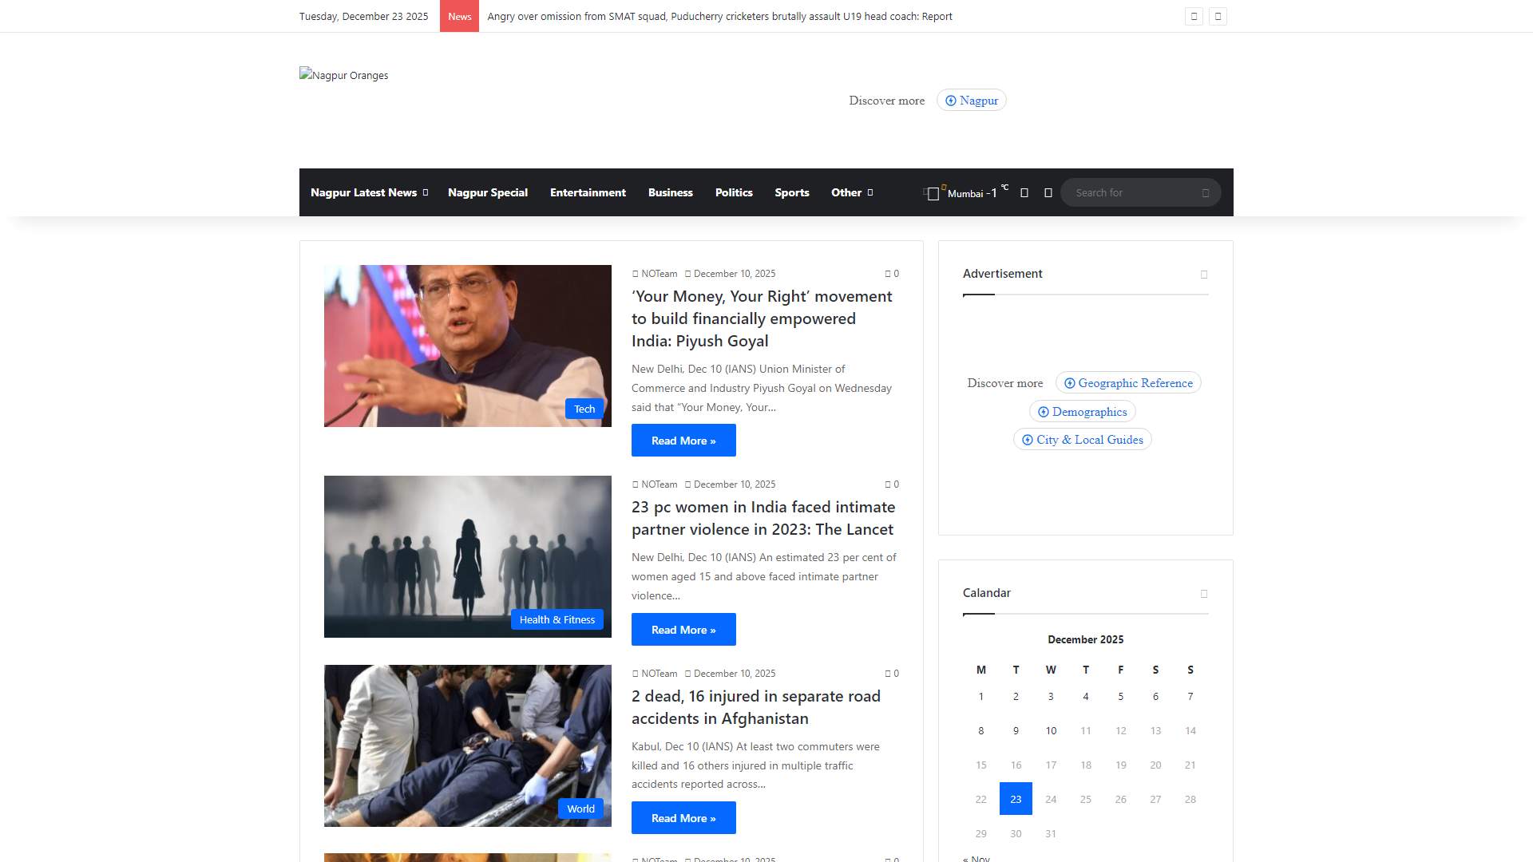Viewport: 1533px width, 862px height.
Task: Click the Calandar widget header icon
Action: click(x=1204, y=594)
